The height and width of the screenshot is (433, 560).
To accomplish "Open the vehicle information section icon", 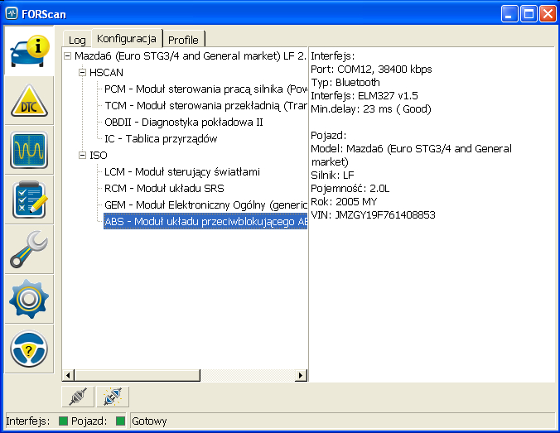I will pos(30,52).
